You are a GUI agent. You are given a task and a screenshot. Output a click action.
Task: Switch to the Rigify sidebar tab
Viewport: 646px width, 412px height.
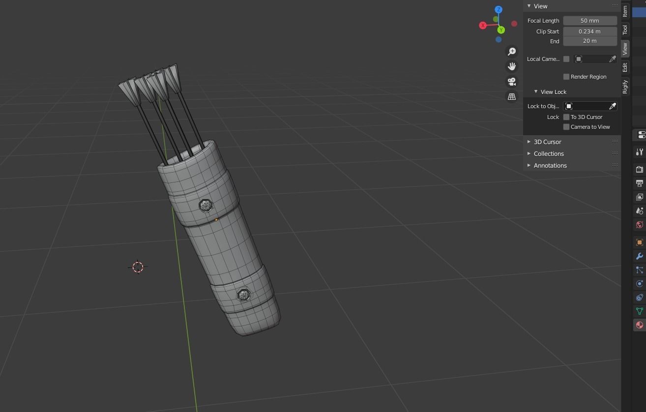[x=625, y=87]
